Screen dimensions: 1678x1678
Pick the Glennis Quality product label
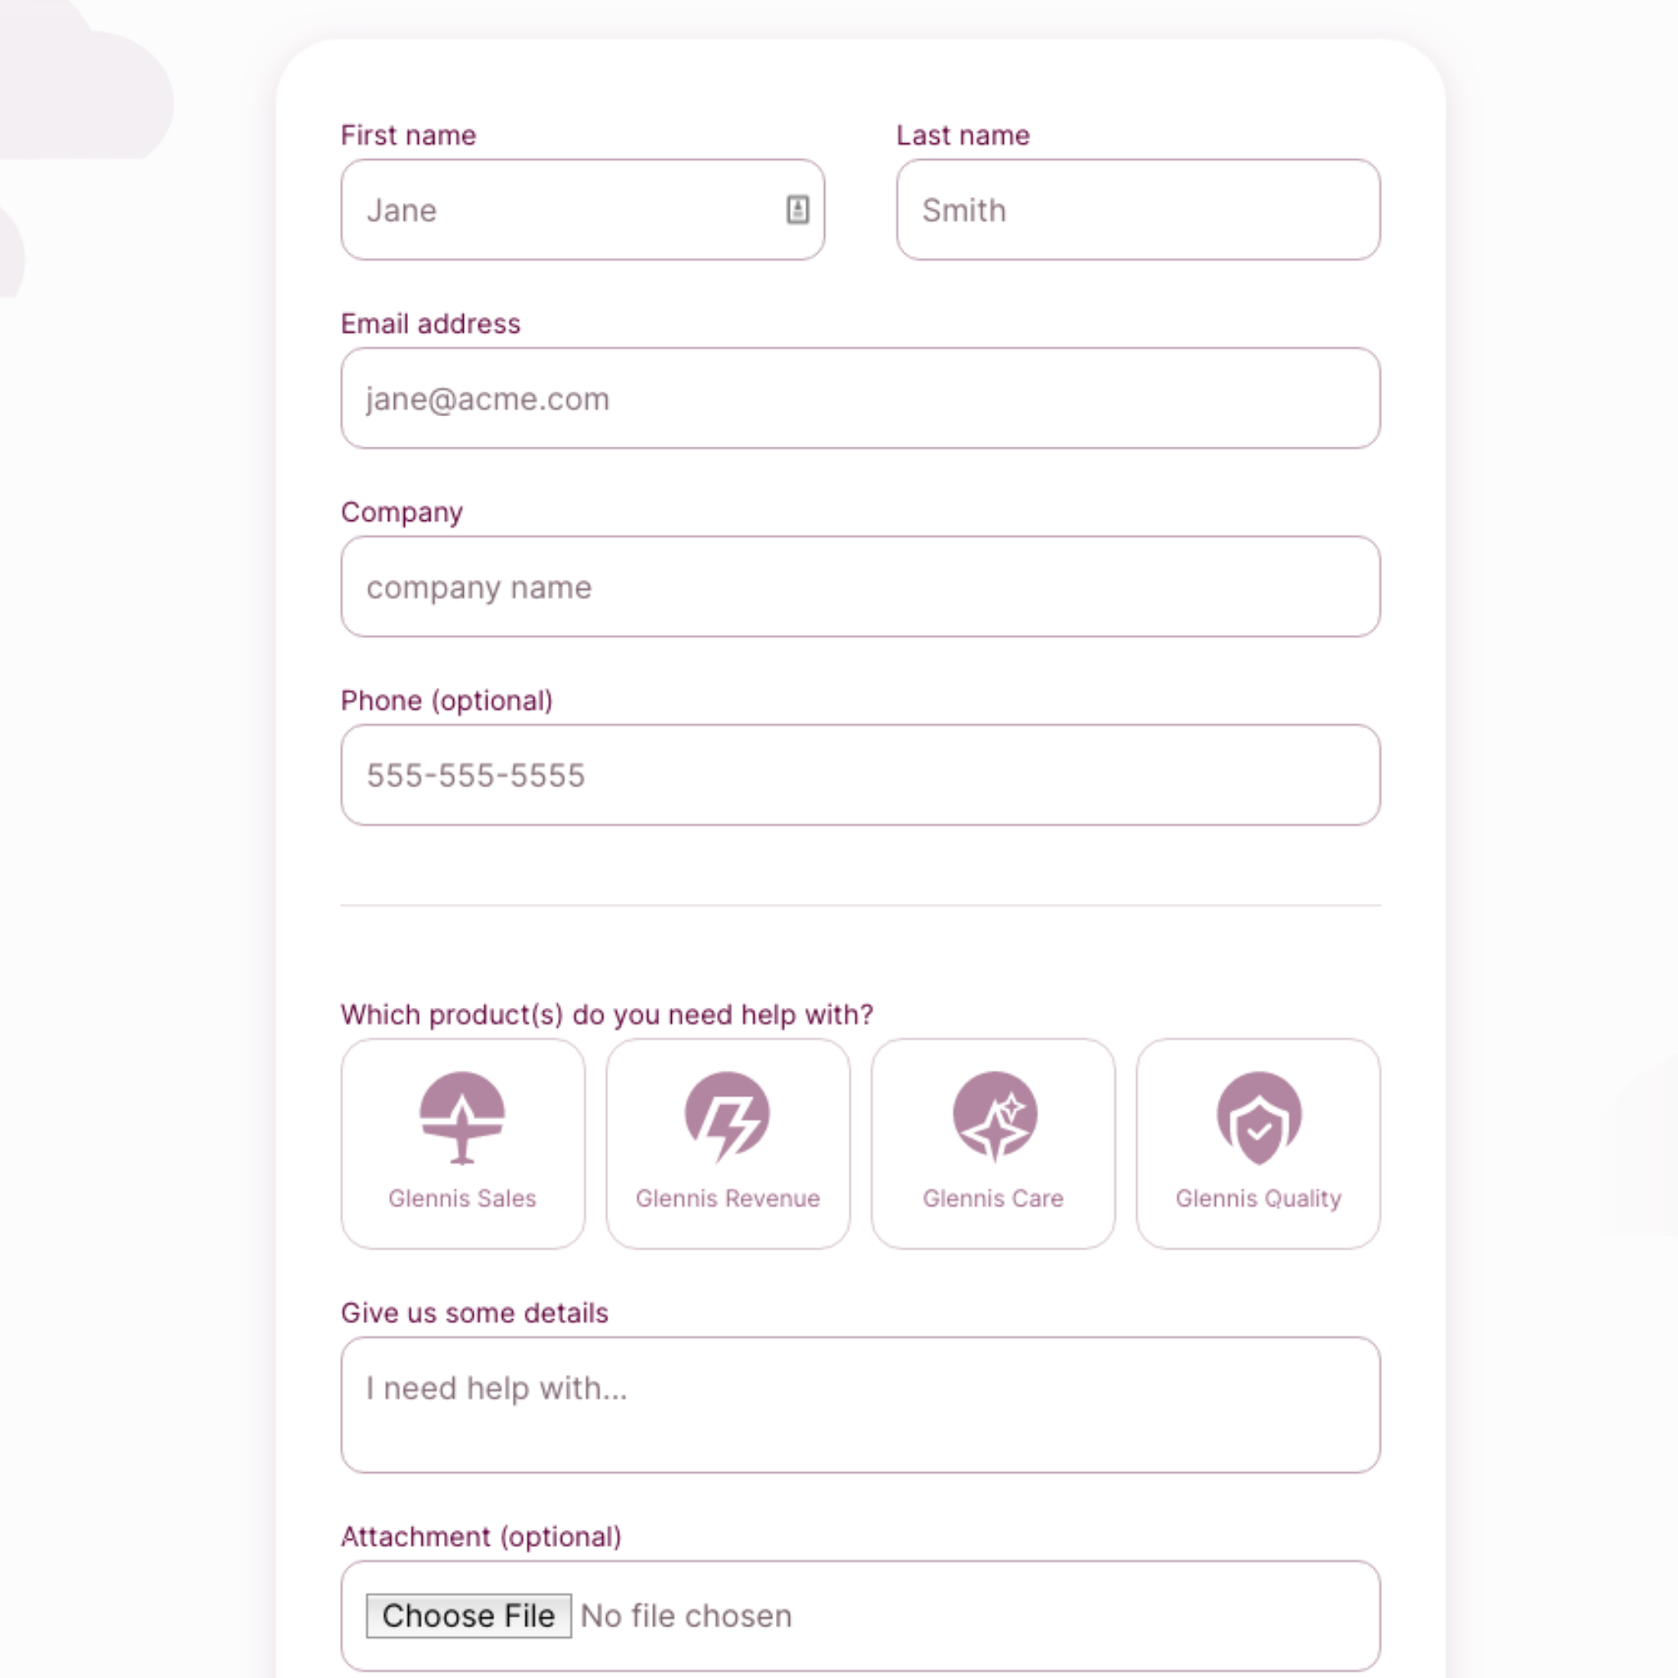point(1258,1199)
